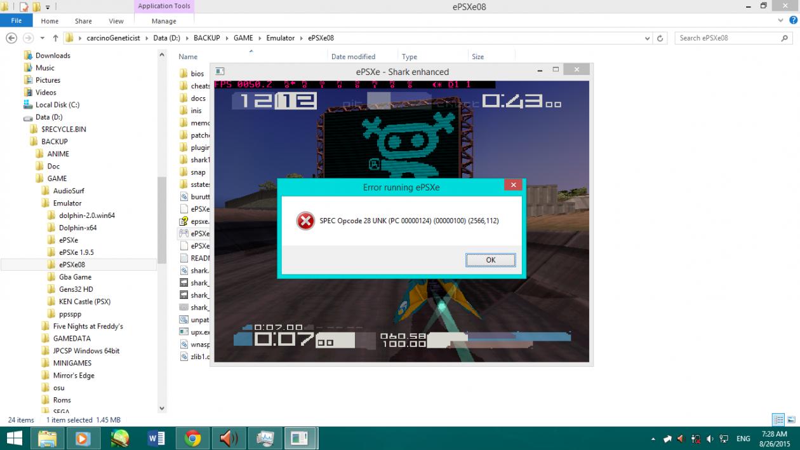
Task: Click the upx.exe file icon
Action: point(183,332)
